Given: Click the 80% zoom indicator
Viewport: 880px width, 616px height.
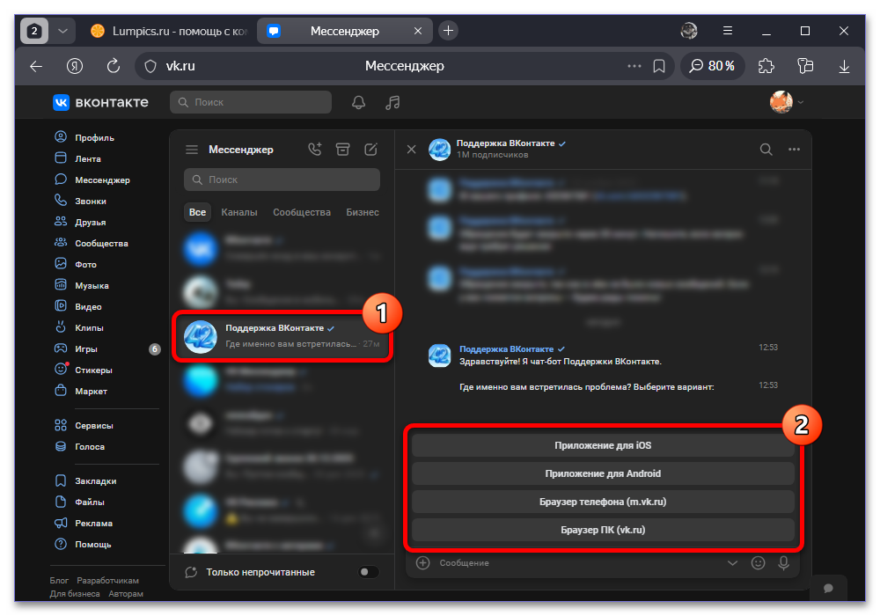Looking at the screenshot, I should [x=712, y=66].
